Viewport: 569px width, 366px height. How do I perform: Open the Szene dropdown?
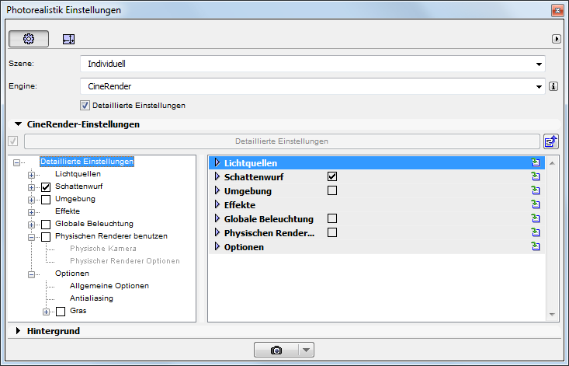click(312, 64)
